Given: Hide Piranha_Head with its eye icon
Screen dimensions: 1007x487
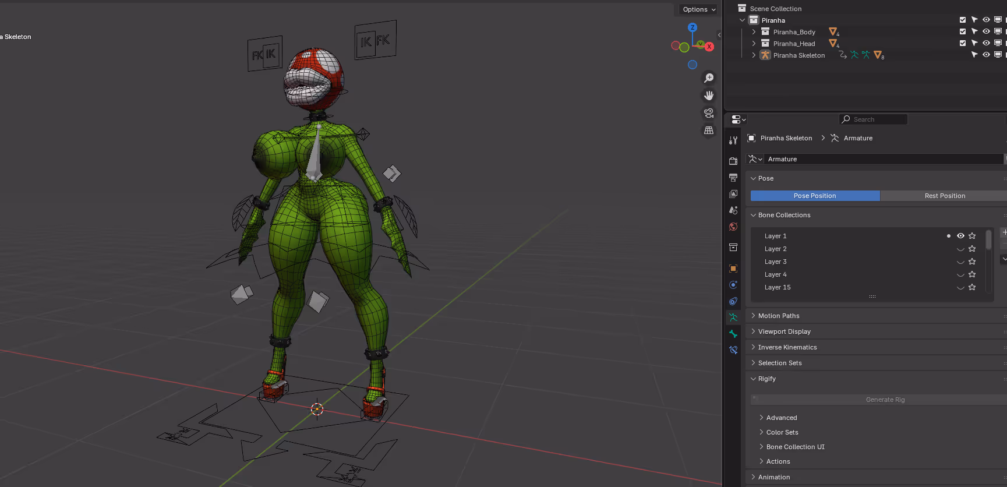Looking at the screenshot, I should click(x=986, y=43).
